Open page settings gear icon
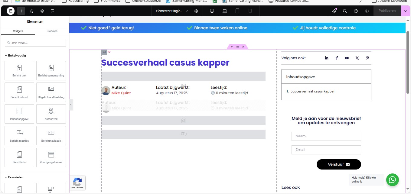This screenshot has width=411, height=194. pos(196,11)
